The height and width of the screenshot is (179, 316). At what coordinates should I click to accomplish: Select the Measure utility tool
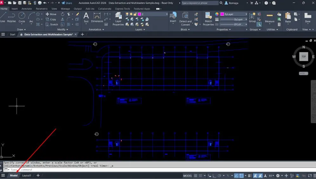click(x=270, y=18)
